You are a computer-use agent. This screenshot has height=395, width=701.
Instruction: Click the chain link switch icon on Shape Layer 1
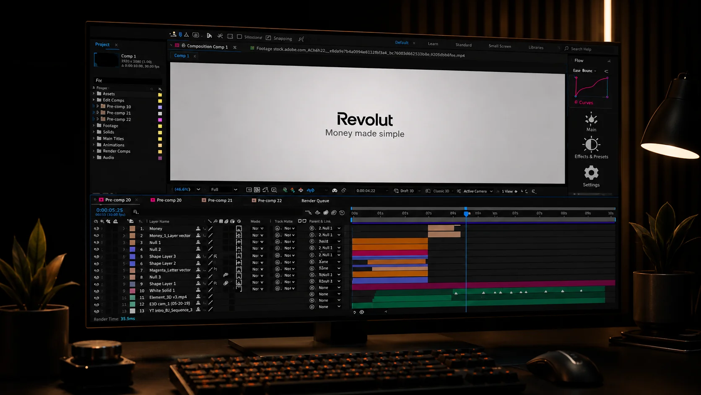226,283
